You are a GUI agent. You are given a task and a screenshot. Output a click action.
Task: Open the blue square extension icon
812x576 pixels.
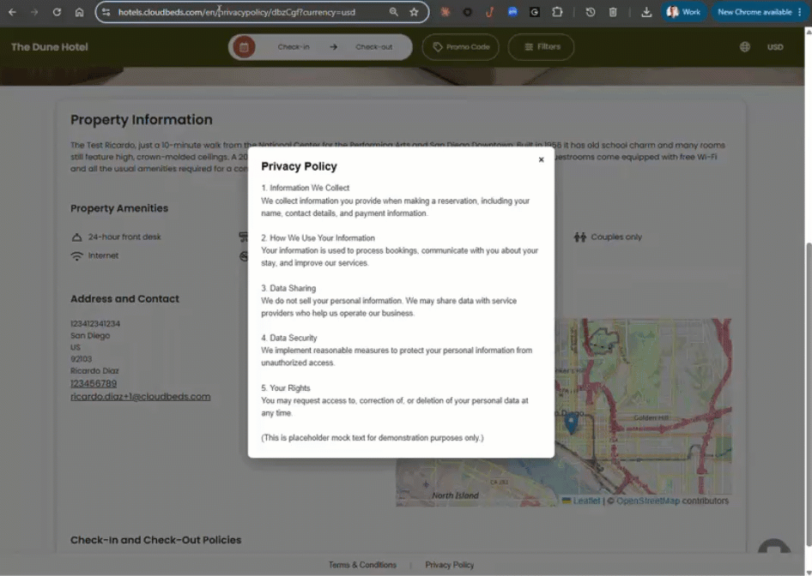point(512,12)
